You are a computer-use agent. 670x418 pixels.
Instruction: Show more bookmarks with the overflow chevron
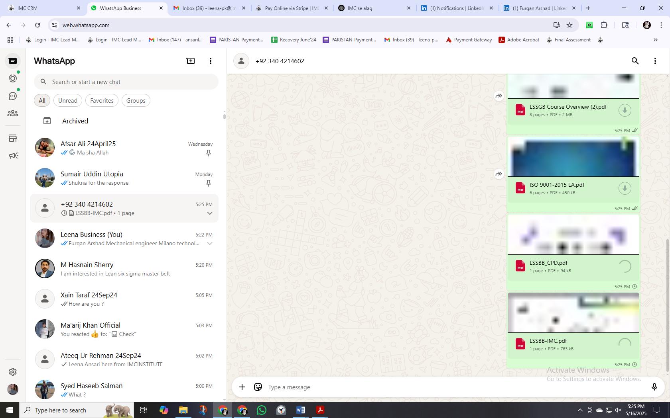coord(655,40)
